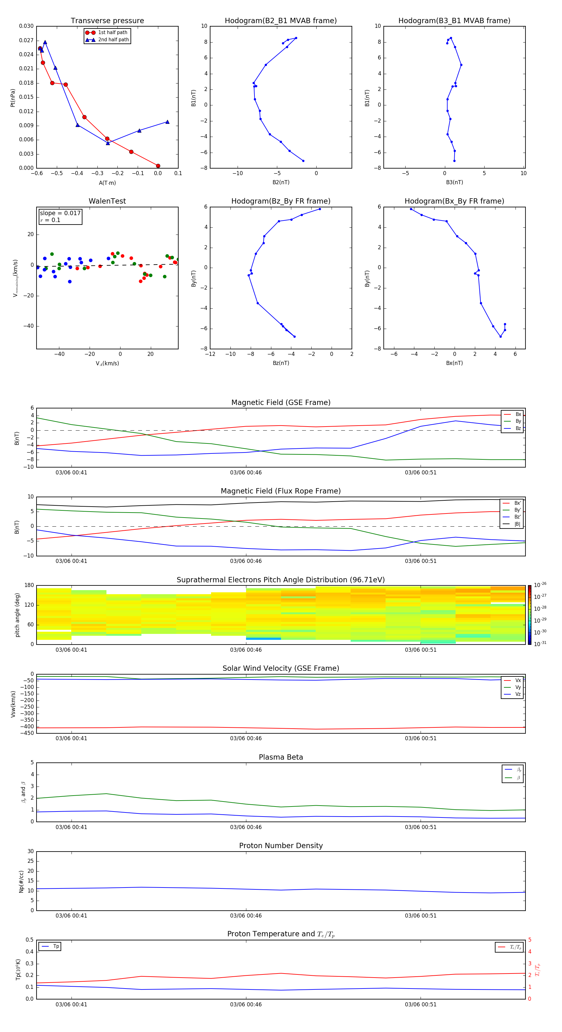This screenshot has height=1032, width=562.
Task: Click 'Solar Wind Velocity (GSE Frame)' title
Action: 281,668
